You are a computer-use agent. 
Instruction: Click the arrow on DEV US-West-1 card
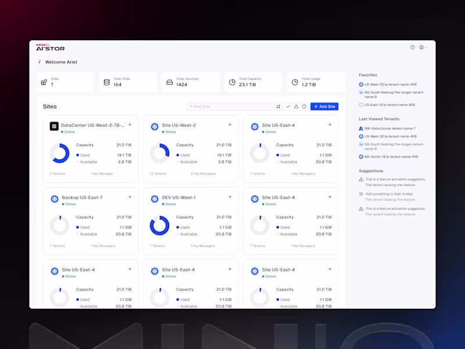[x=230, y=197]
